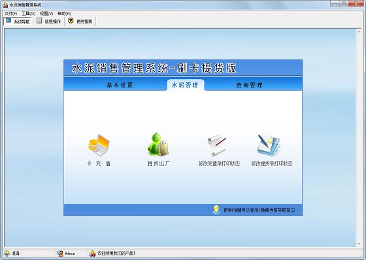Click the scrollbar down arrow

tap(359, 244)
